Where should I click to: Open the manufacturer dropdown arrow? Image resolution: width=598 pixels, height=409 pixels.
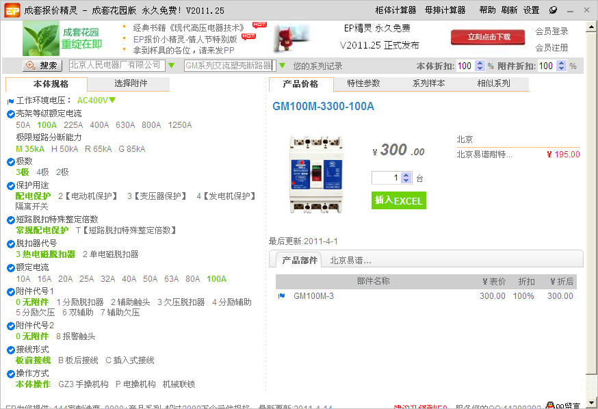(x=172, y=66)
